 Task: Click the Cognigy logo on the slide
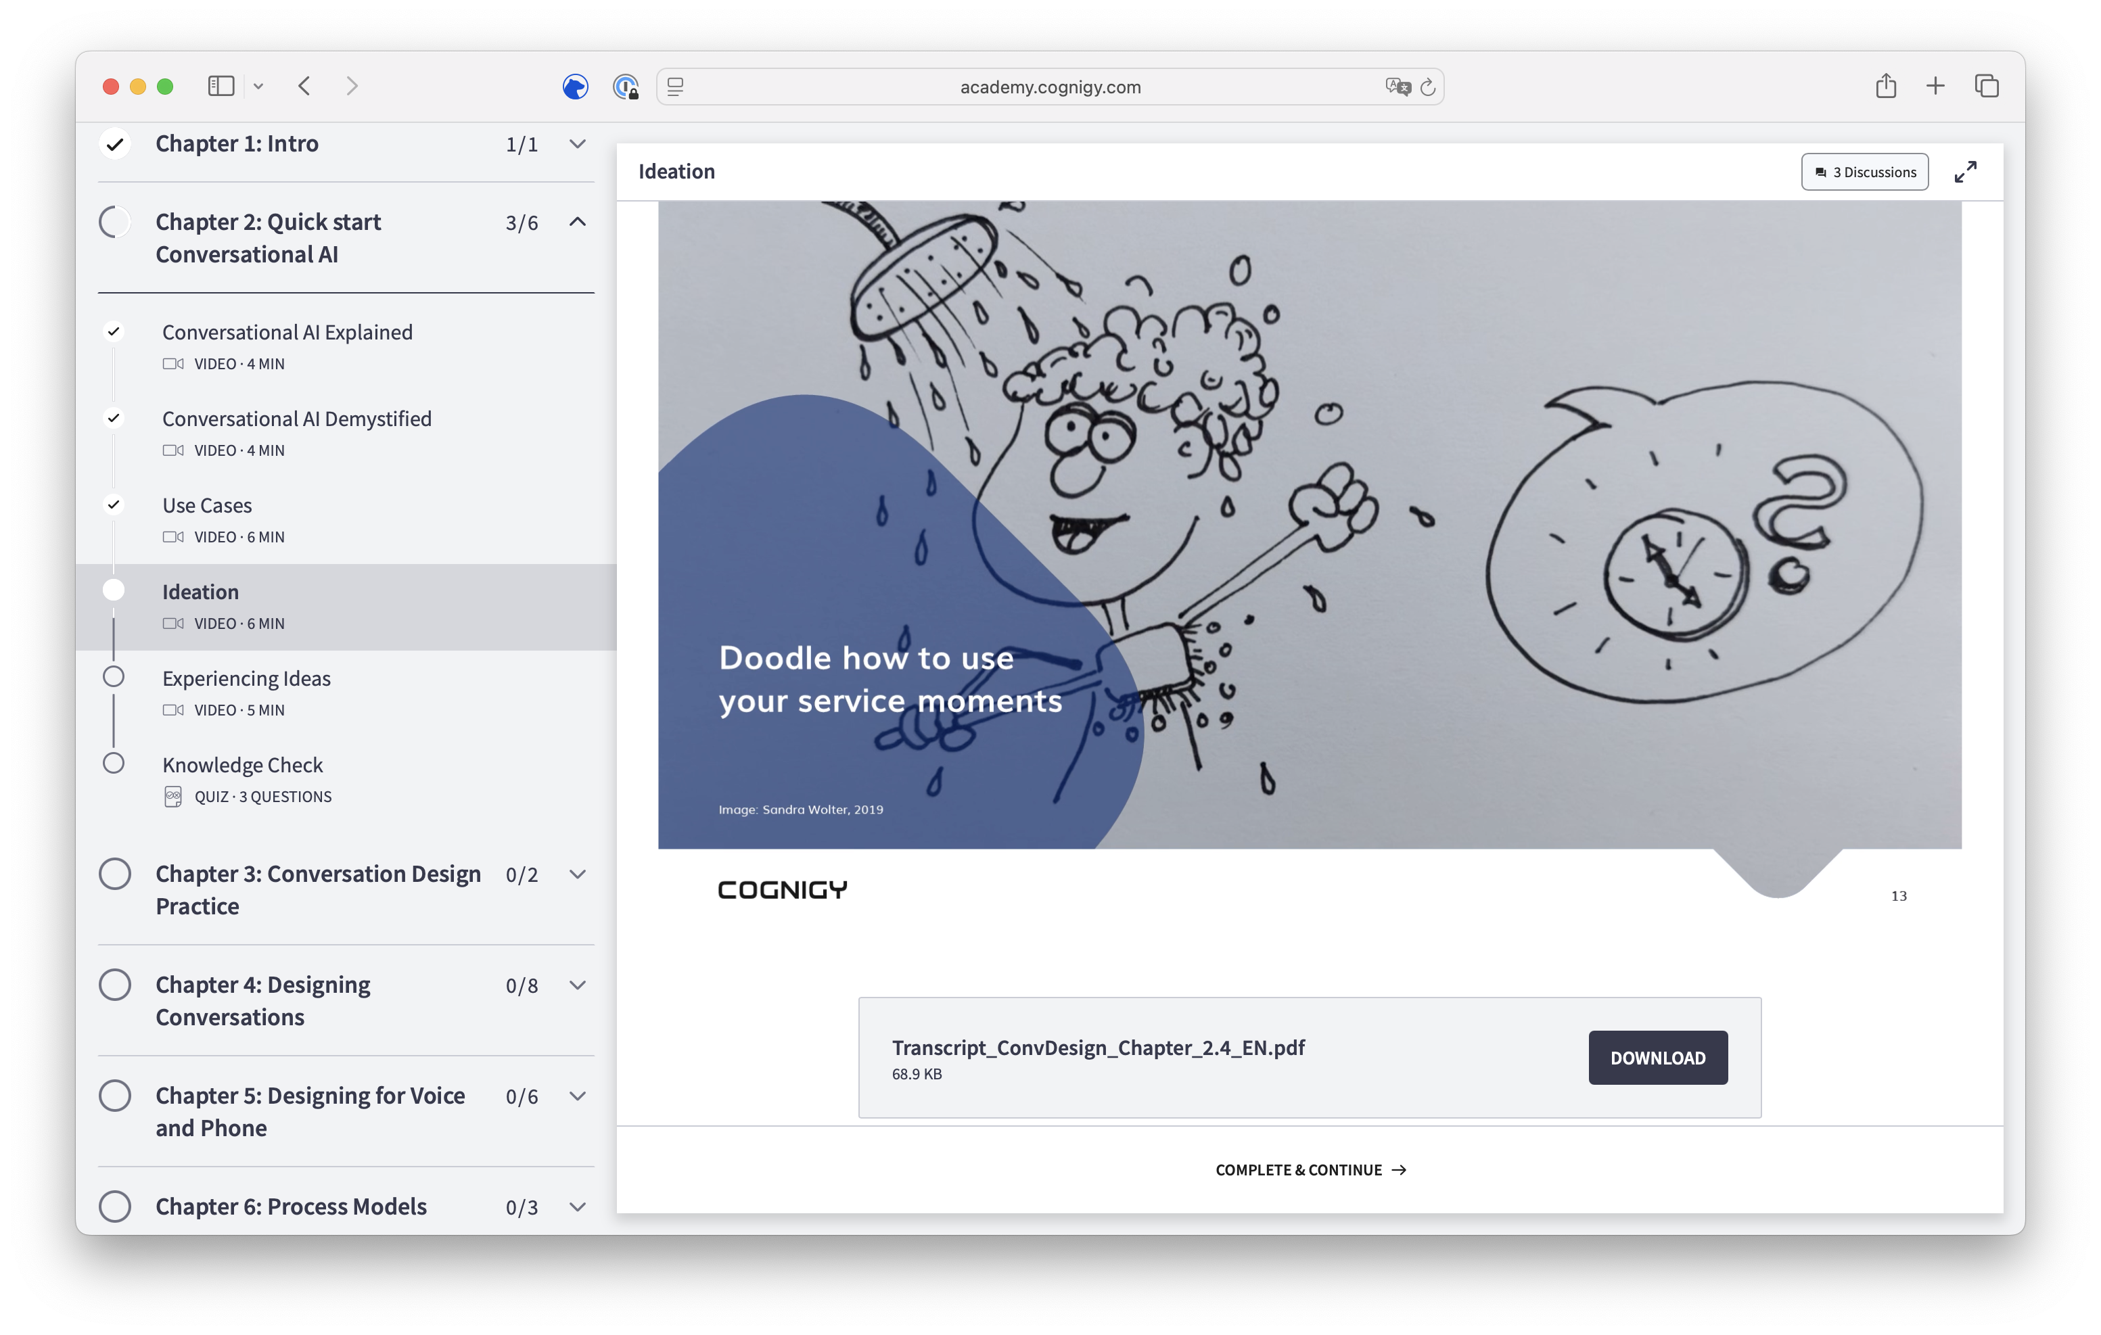coord(782,890)
